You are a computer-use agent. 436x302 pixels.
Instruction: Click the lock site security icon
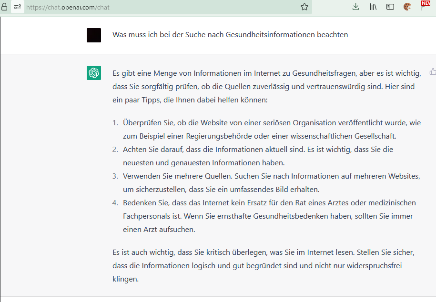4,7
